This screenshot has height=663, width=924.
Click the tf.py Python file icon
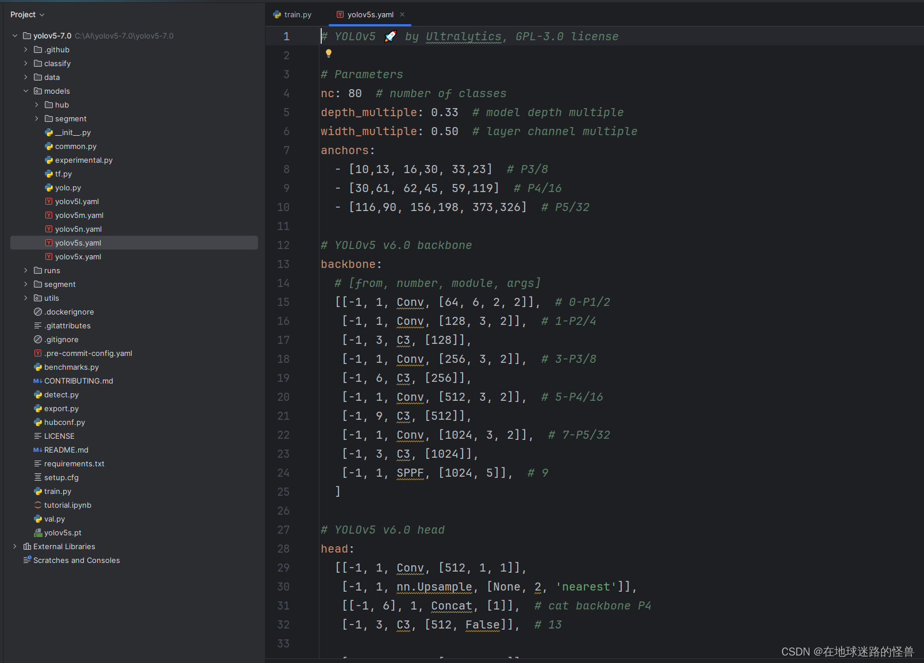coord(49,174)
